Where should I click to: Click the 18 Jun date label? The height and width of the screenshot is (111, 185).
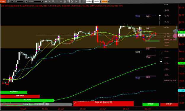tap(23, 109)
